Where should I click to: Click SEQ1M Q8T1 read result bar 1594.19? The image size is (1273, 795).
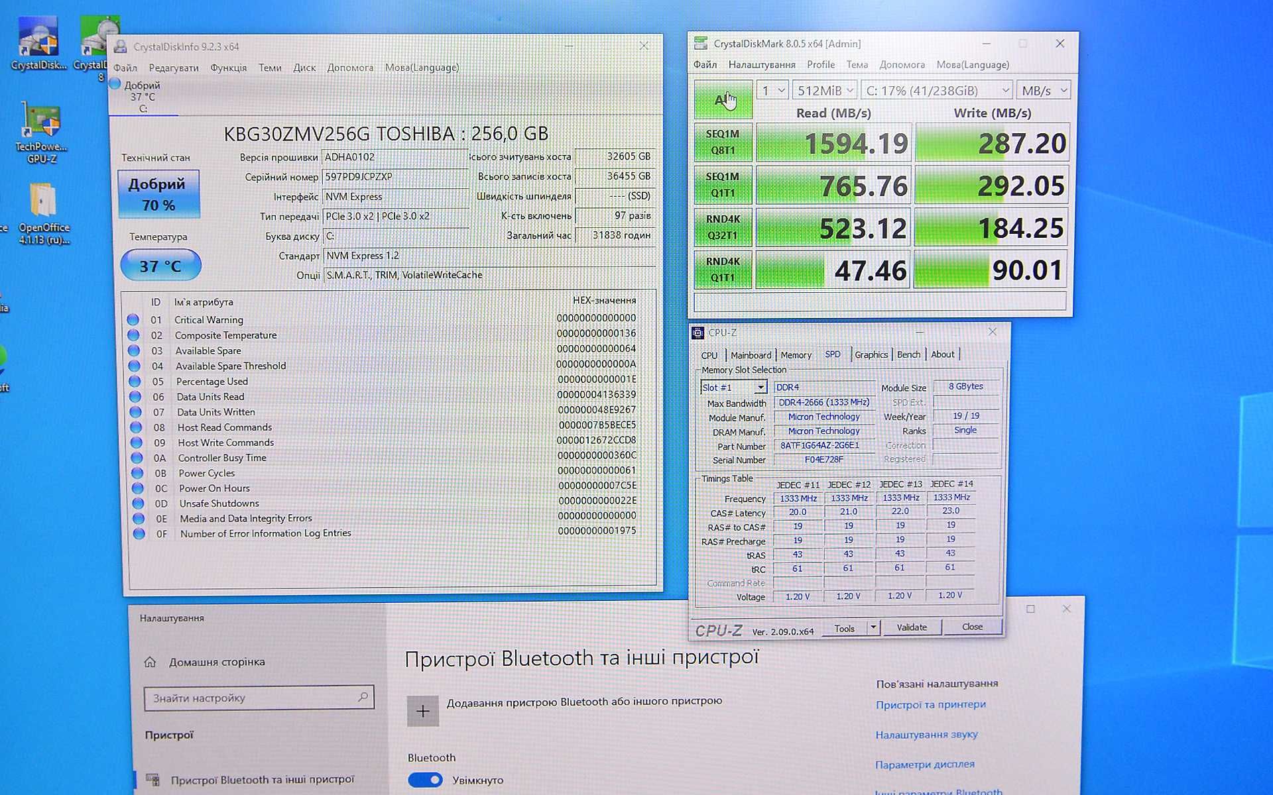(x=833, y=142)
